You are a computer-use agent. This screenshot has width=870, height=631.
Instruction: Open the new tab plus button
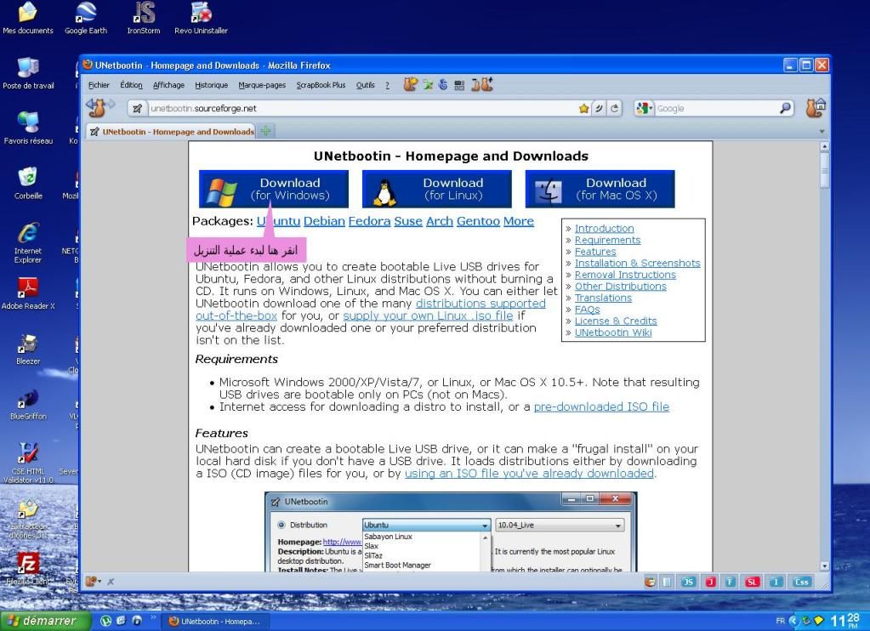[x=266, y=132]
